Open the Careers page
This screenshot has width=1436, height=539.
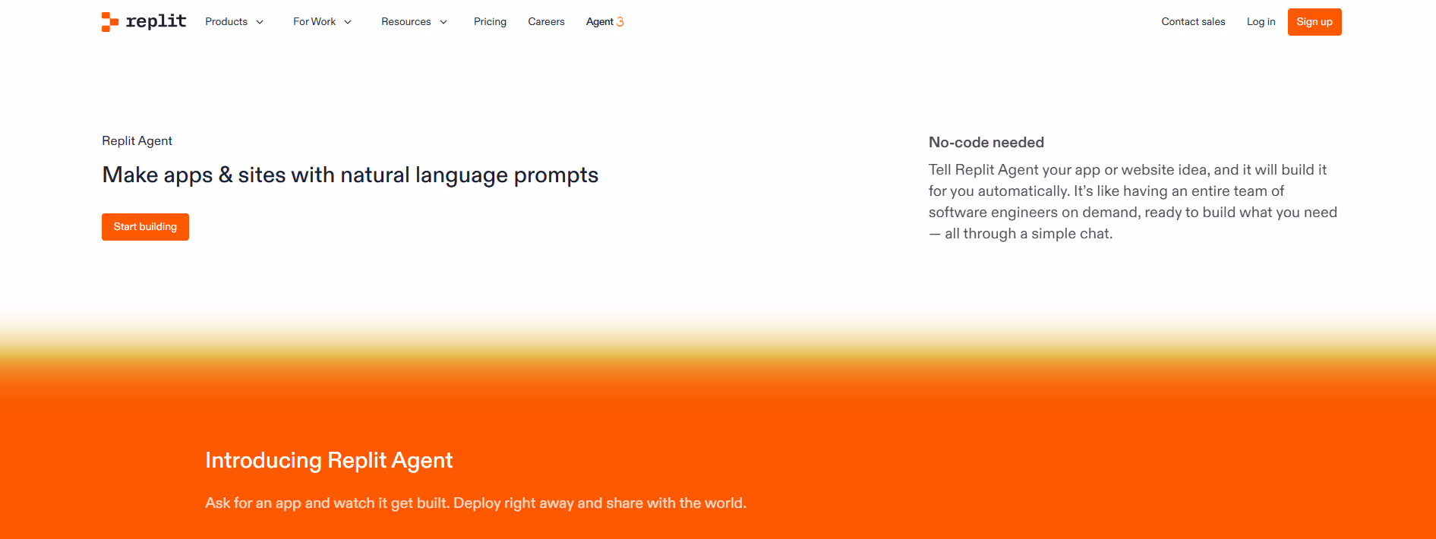click(546, 22)
